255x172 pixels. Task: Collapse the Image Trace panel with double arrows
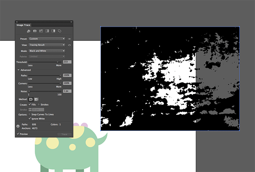pyautogui.click(x=71, y=22)
